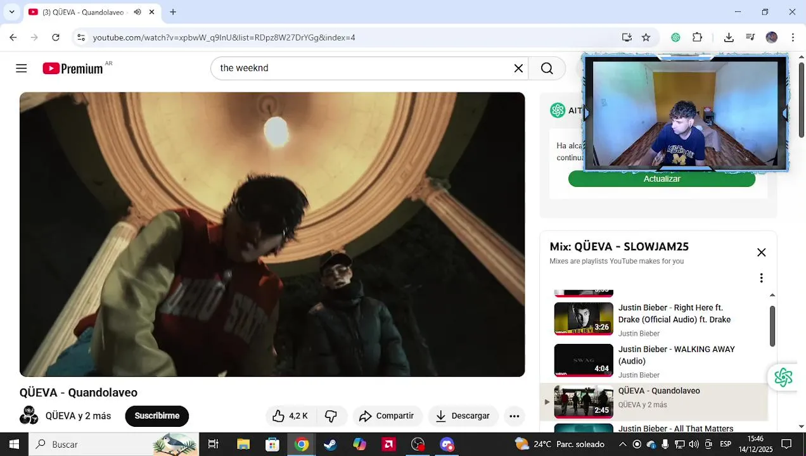The width and height of the screenshot is (806, 456).
Task: Open a new browser tab
Action: pyautogui.click(x=173, y=12)
